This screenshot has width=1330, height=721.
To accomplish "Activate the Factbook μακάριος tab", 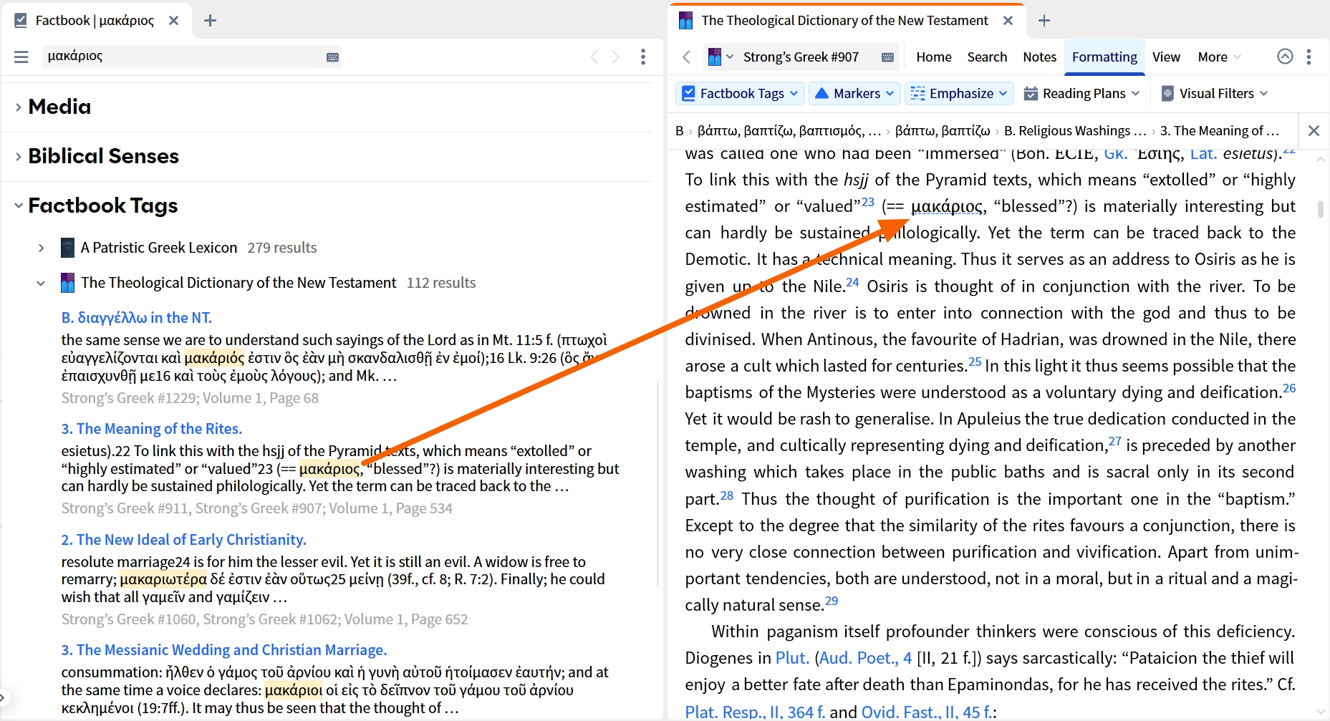I will [x=95, y=21].
